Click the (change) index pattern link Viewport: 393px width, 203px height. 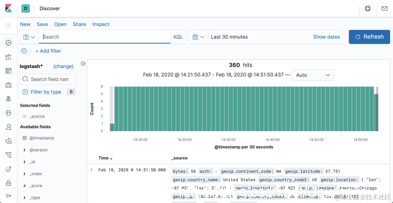click(x=63, y=66)
